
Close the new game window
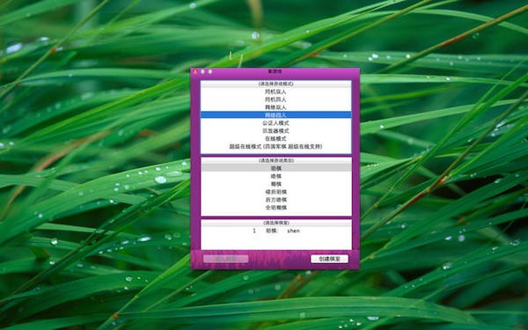point(195,72)
